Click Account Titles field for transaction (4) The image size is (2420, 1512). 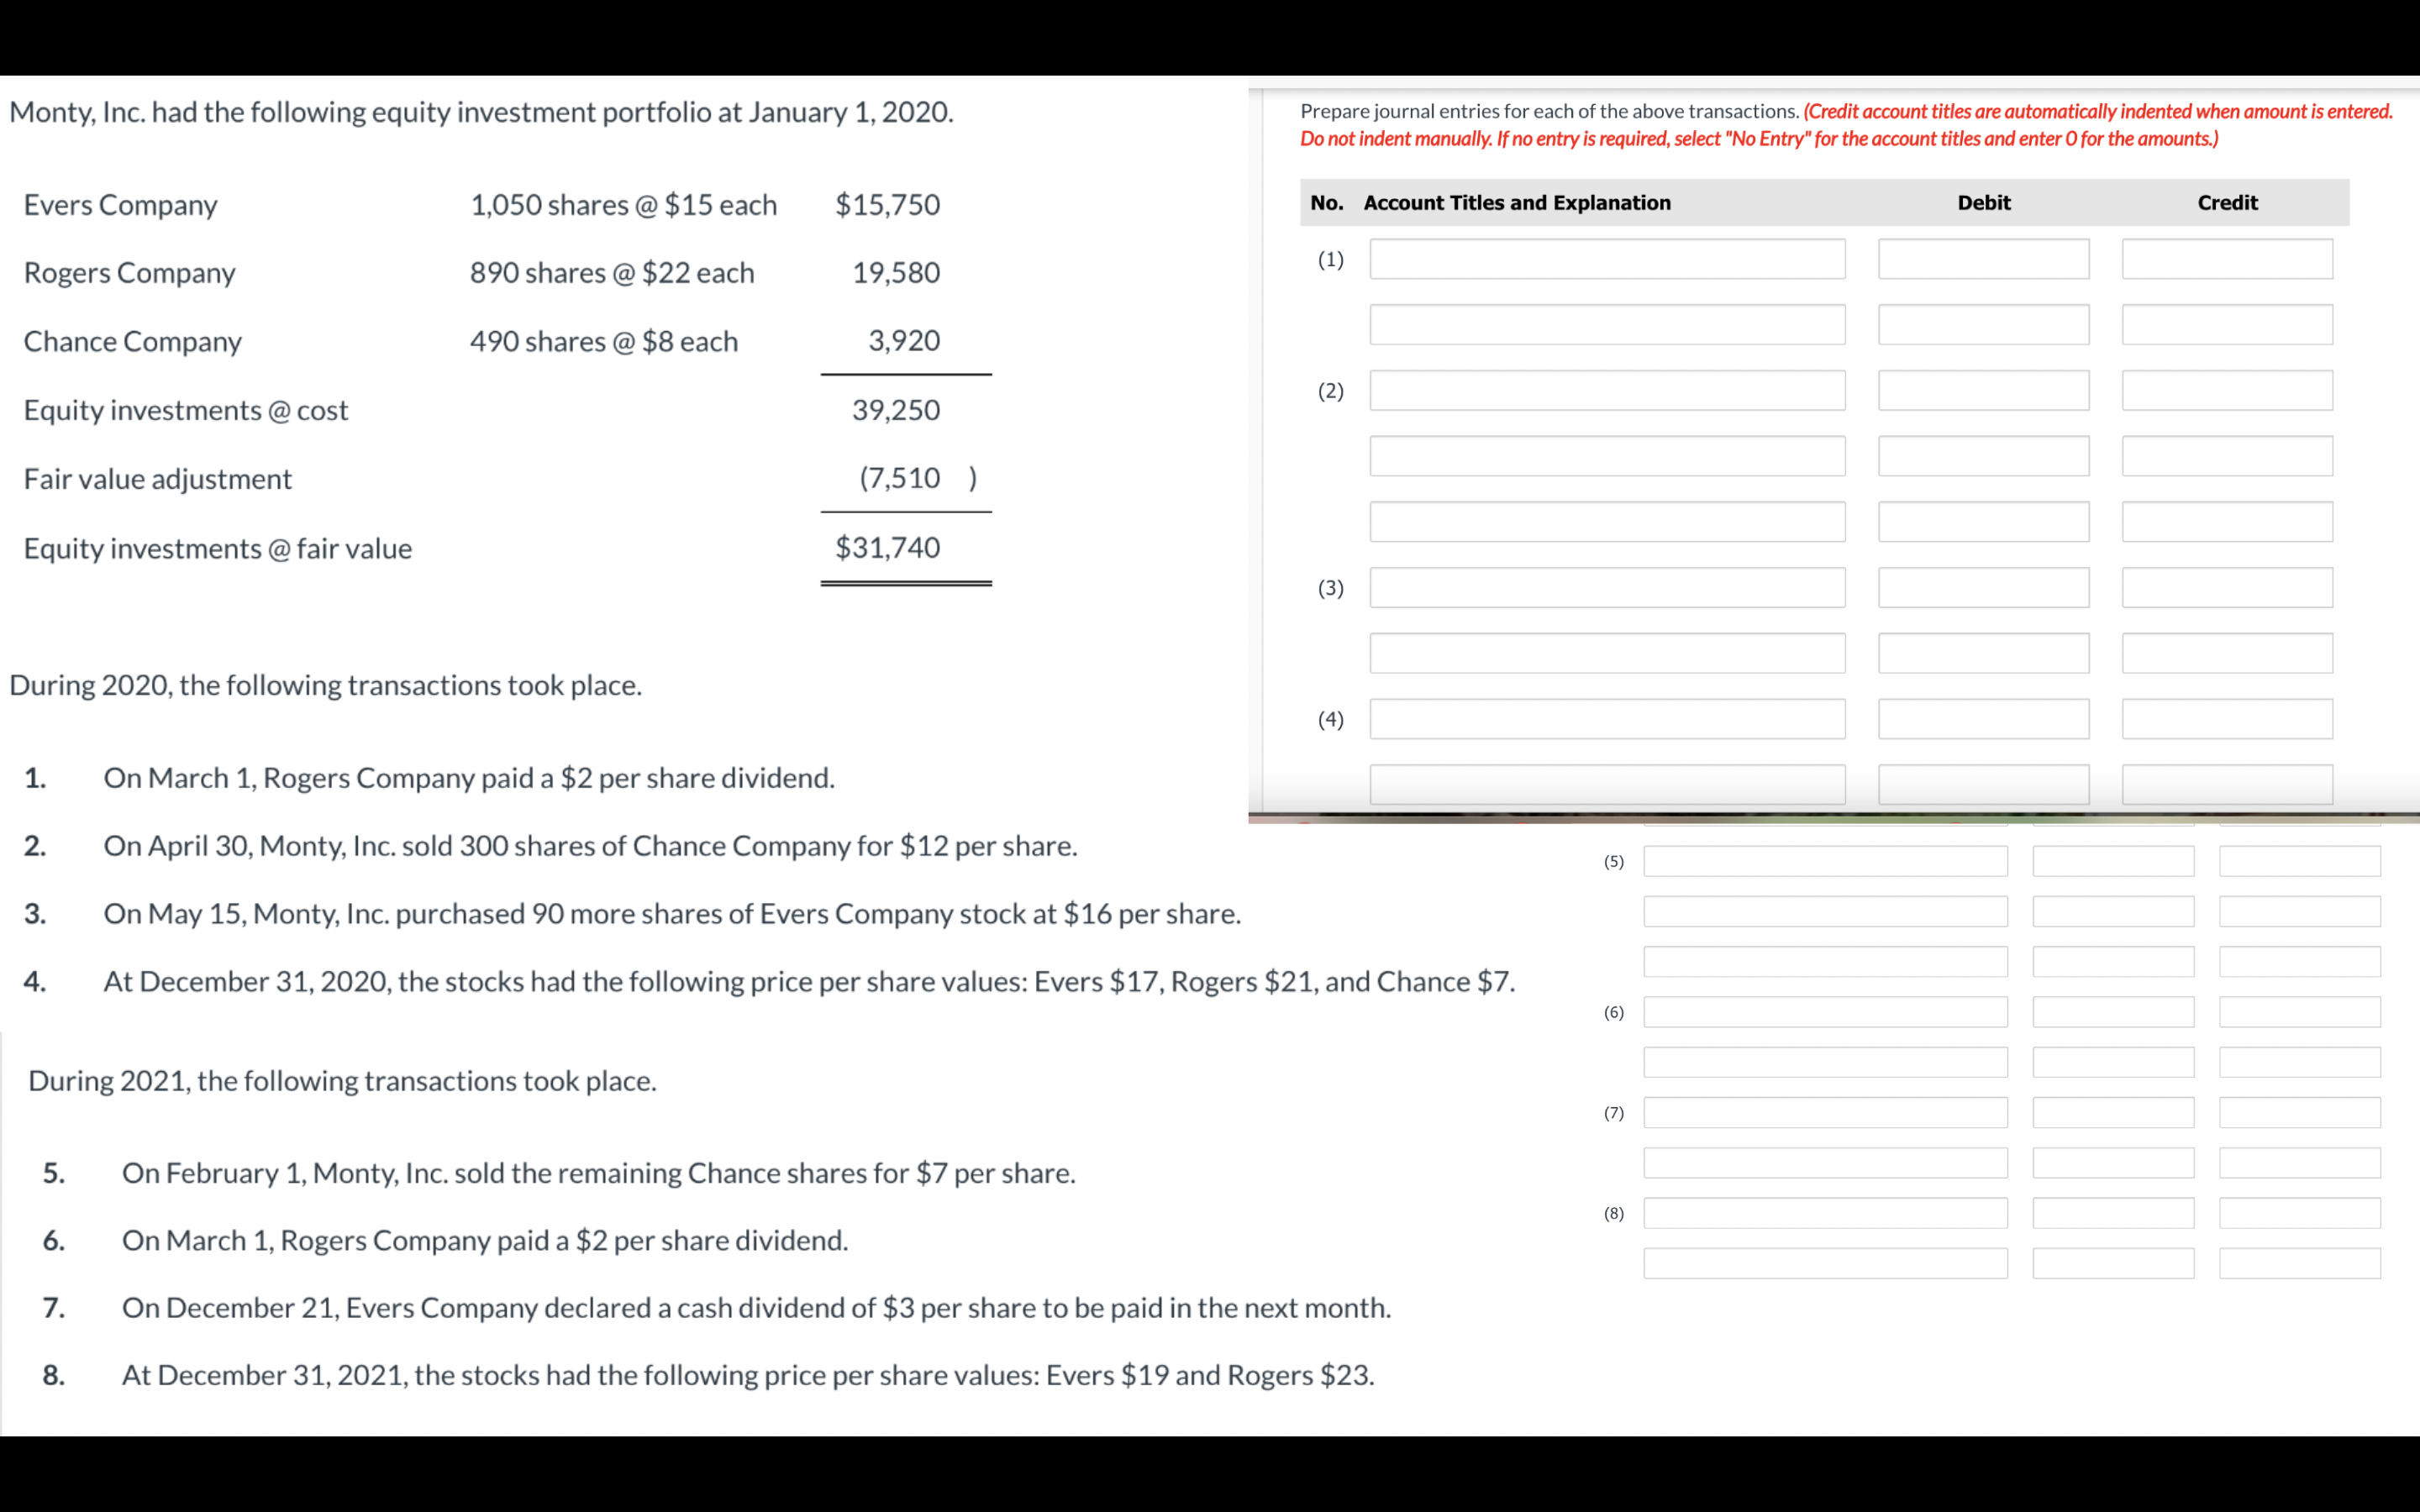1607,716
